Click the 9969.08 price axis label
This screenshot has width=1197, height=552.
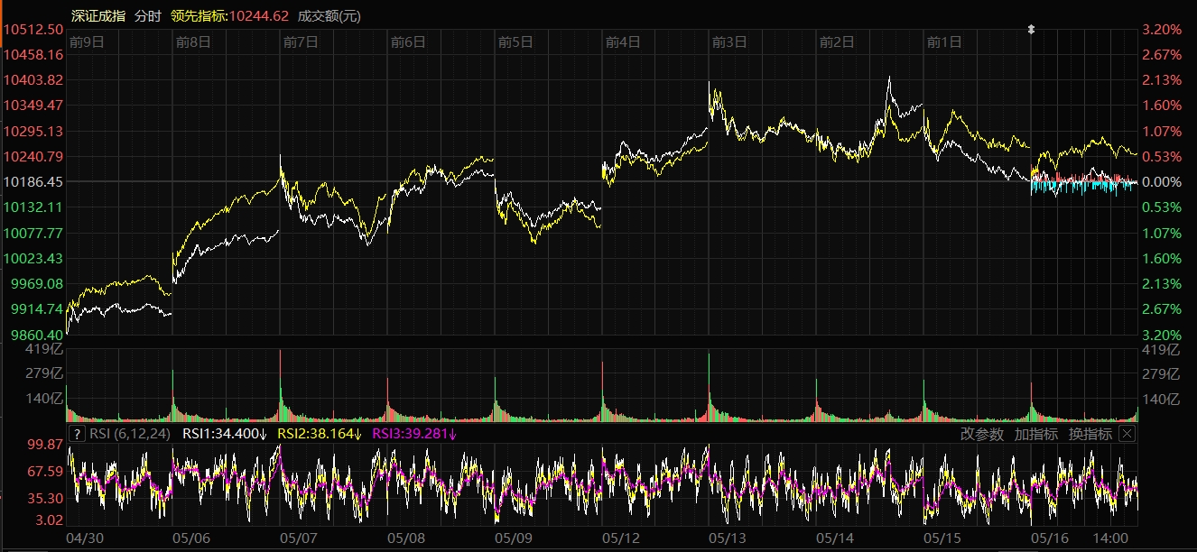[36, 283]
